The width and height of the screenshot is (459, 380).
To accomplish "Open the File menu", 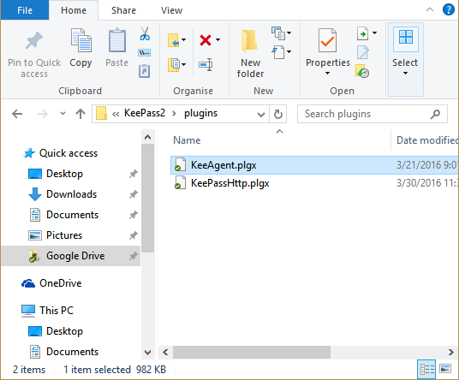I will pos(25,10).
